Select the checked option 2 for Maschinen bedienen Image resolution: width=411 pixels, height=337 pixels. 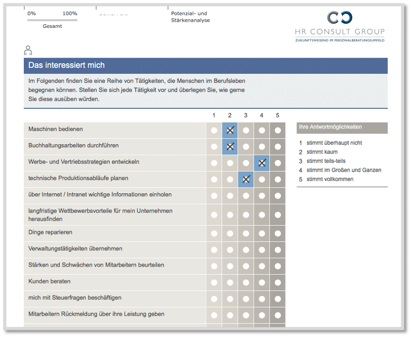[x=230, y=130]
